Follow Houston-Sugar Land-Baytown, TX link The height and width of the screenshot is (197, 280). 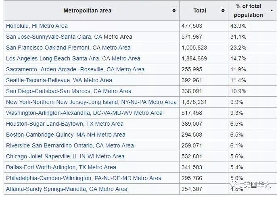65,124
